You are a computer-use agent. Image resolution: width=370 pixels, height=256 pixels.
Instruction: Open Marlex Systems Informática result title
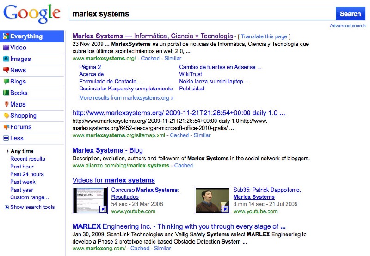153,36
